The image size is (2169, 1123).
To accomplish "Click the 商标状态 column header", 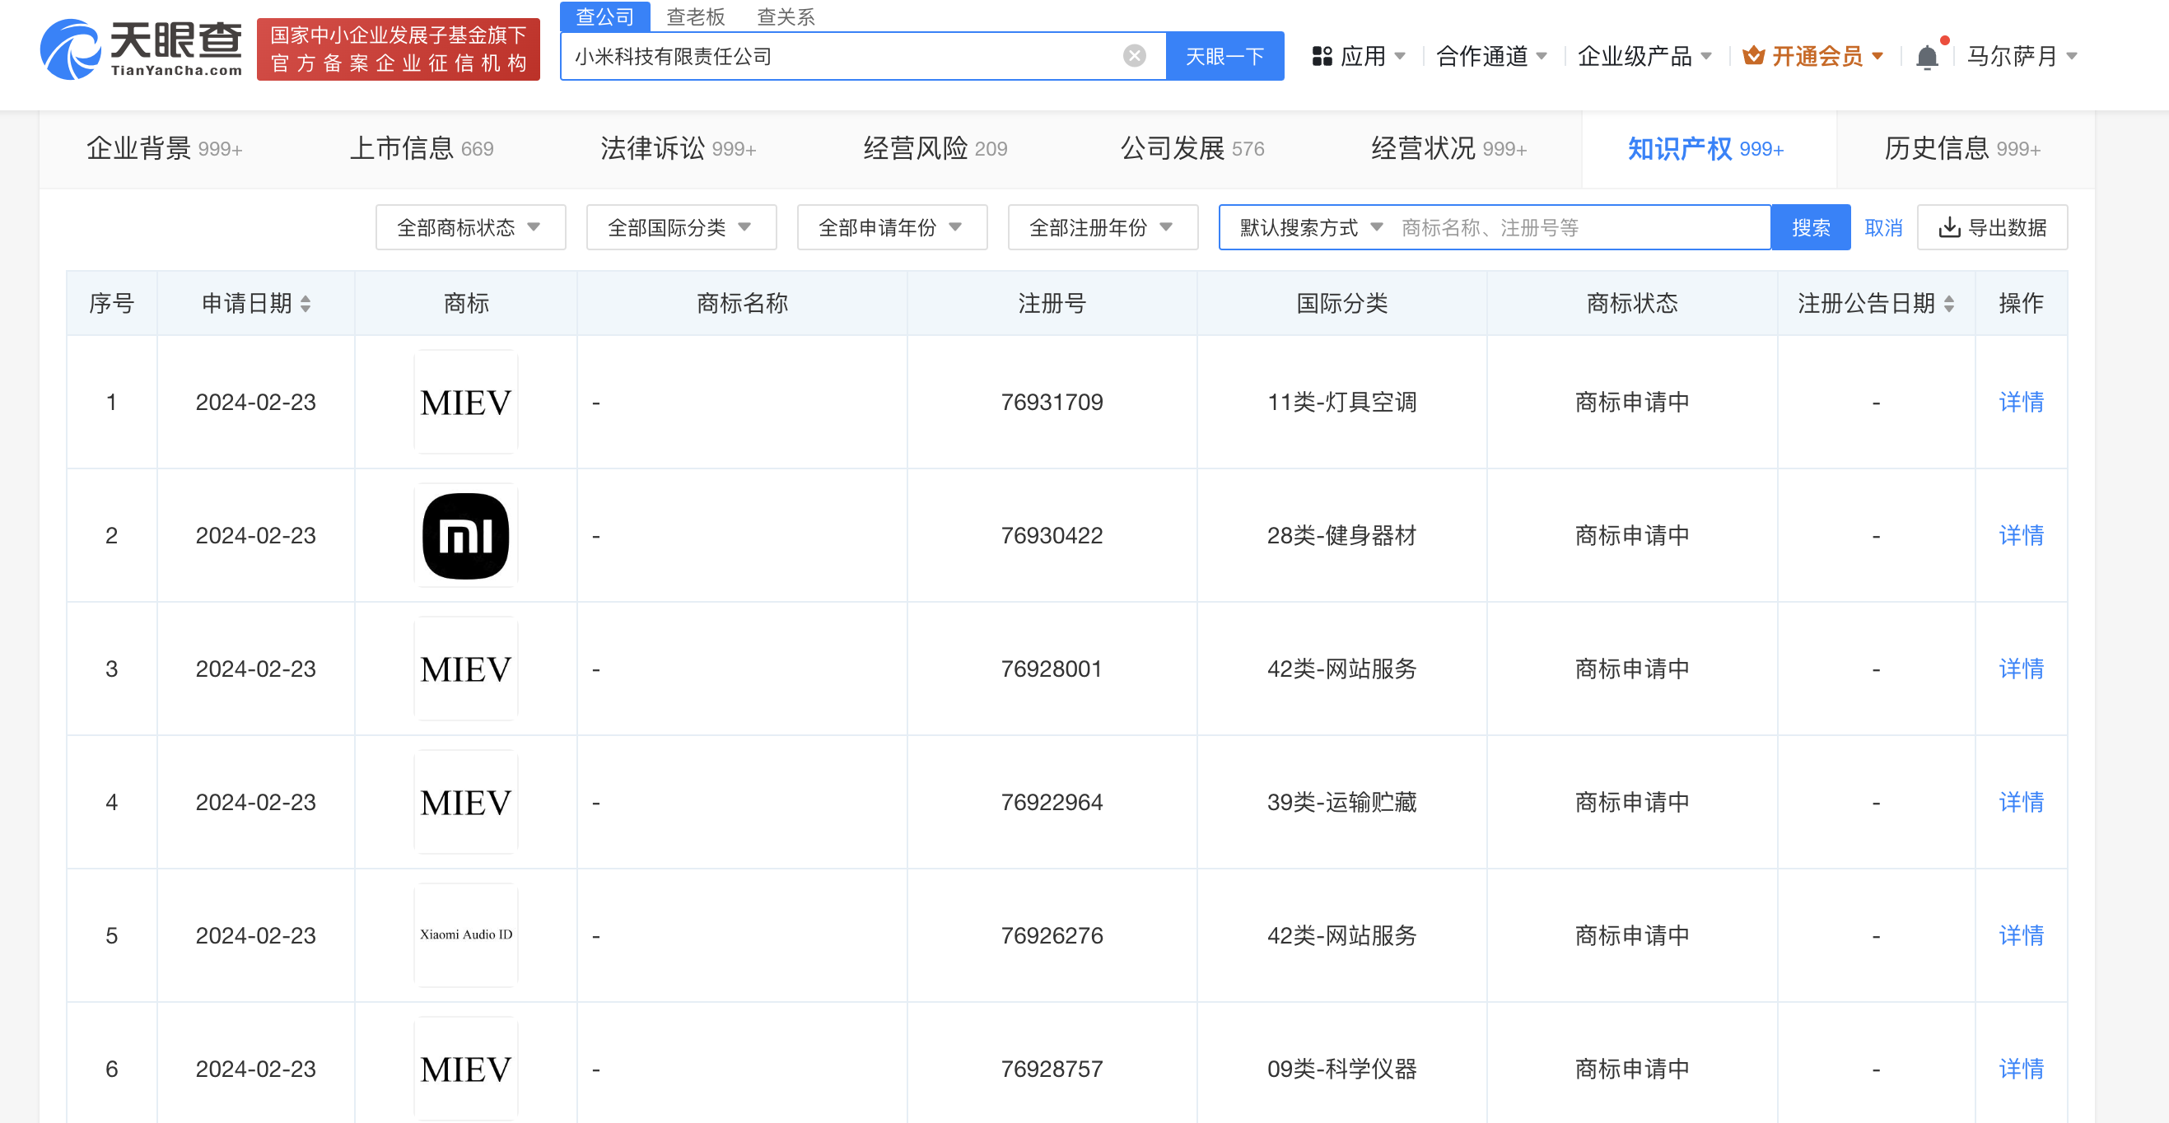I will click(1632, 304).
